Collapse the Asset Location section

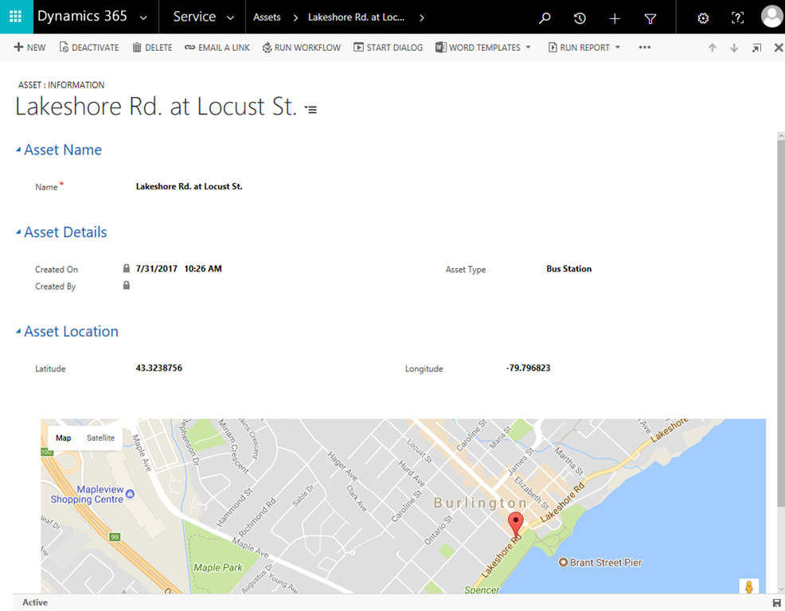coord(18,333)
